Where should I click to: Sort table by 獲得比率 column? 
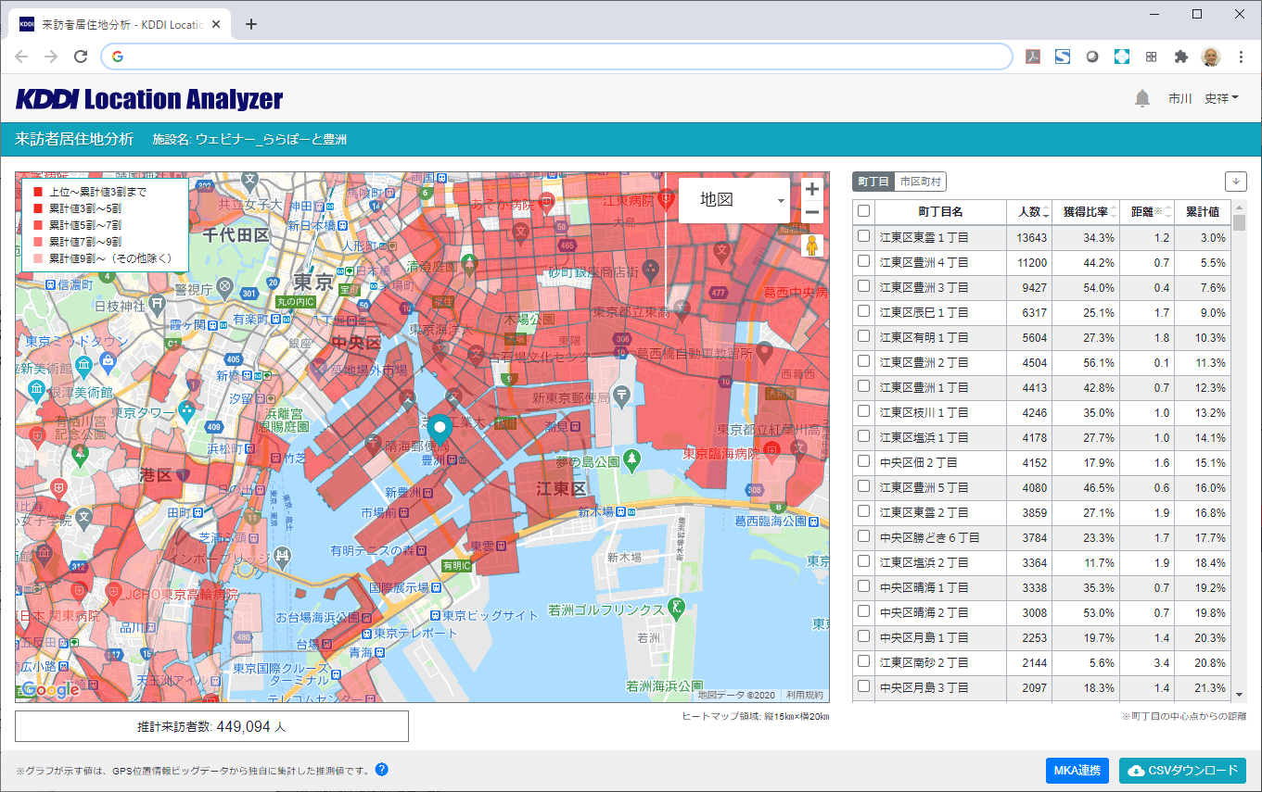click(x=1087, y=212)
